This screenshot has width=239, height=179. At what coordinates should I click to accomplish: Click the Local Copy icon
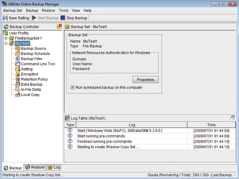(18, 95)
